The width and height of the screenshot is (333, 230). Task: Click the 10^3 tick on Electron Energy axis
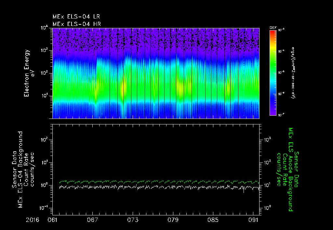(x=44, y=51)
